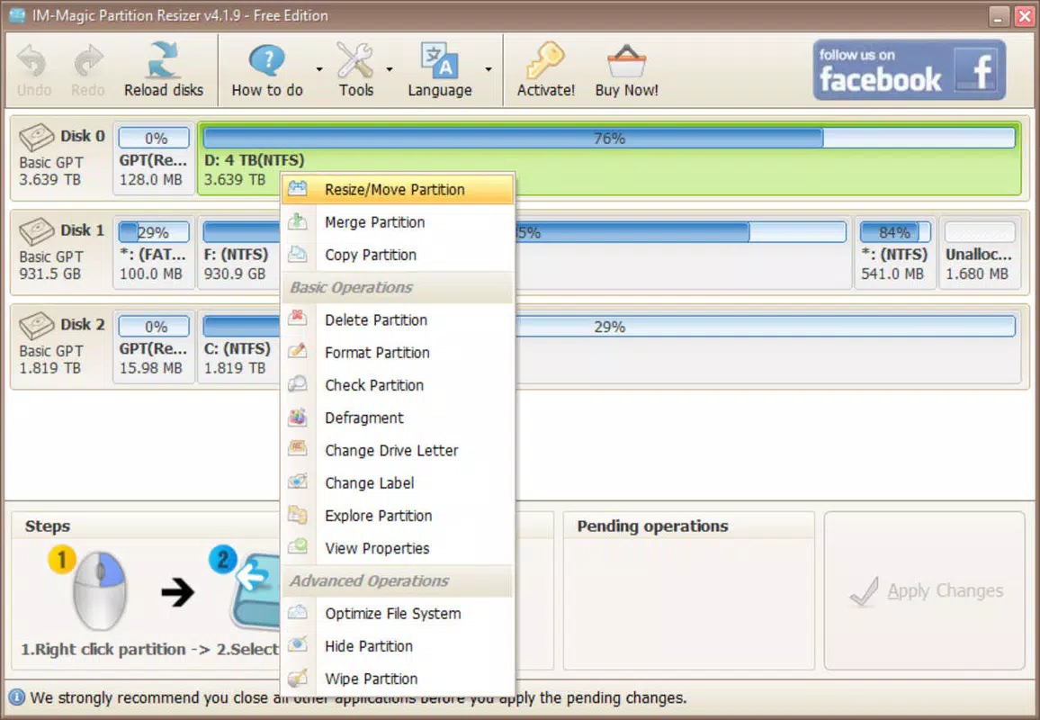Select Delete Partition menu entry

[x=398, y=319]
